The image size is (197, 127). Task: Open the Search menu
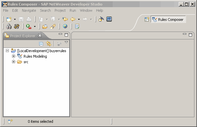pyautogui.click(x=45, y=10)
